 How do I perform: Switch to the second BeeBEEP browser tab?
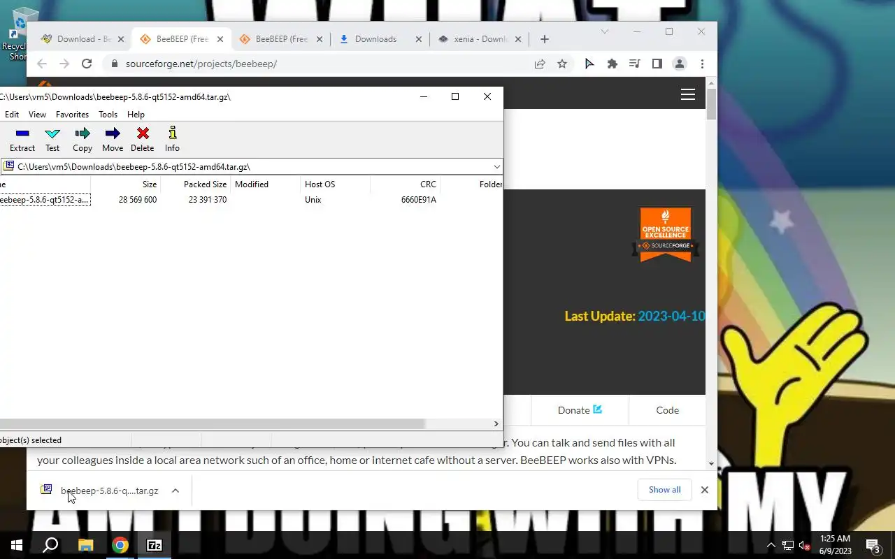[281, 39]
